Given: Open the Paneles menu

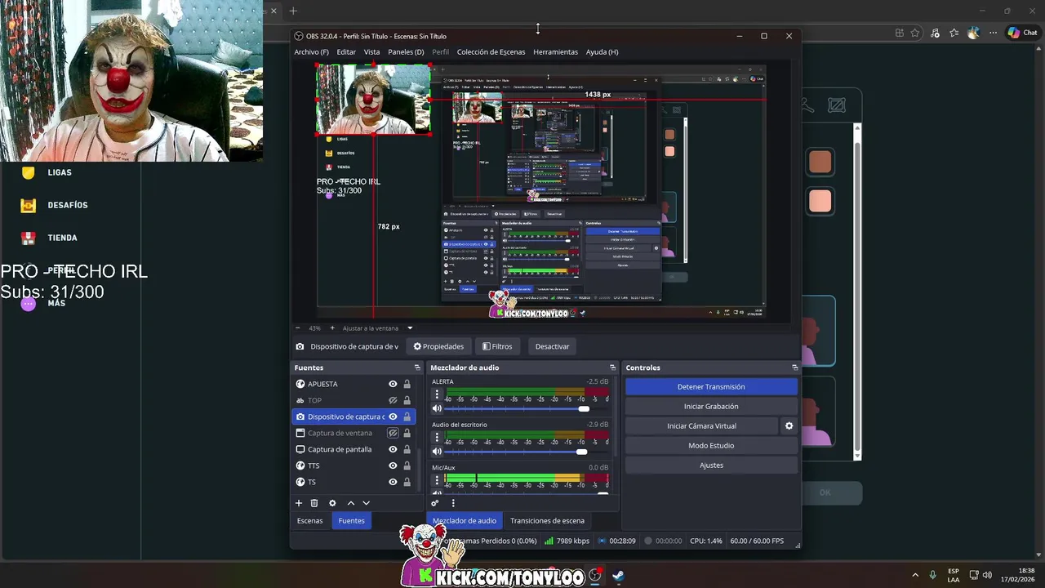Looking at the screenshot, I should pyautogui.click(x=406, y=51).
